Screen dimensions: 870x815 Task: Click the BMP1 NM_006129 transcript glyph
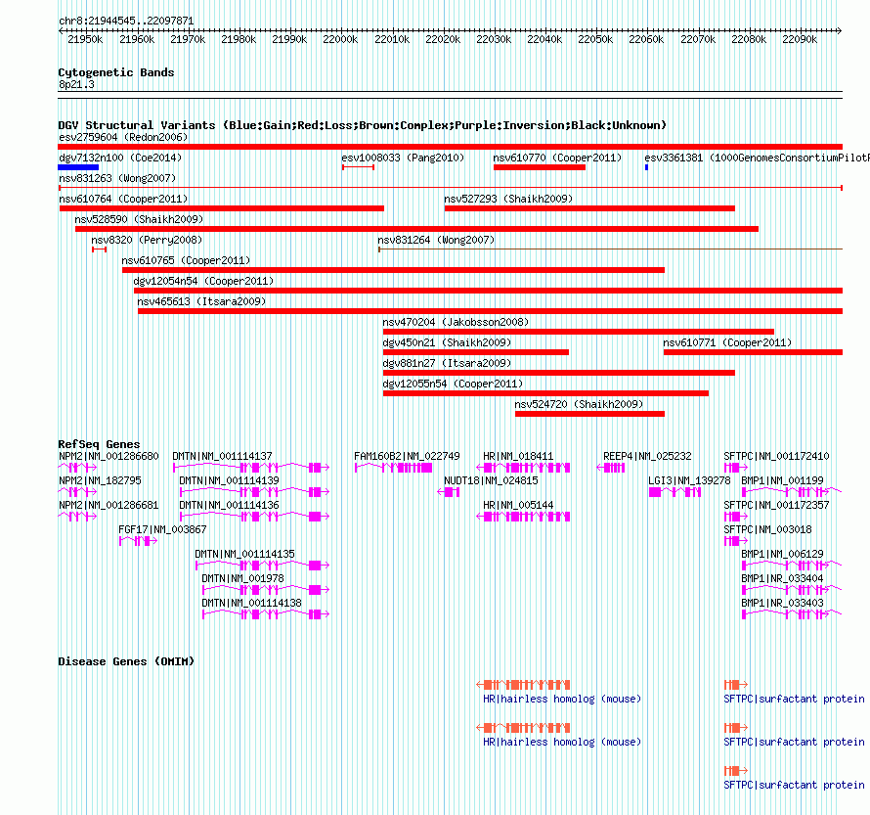pos(792,566)
